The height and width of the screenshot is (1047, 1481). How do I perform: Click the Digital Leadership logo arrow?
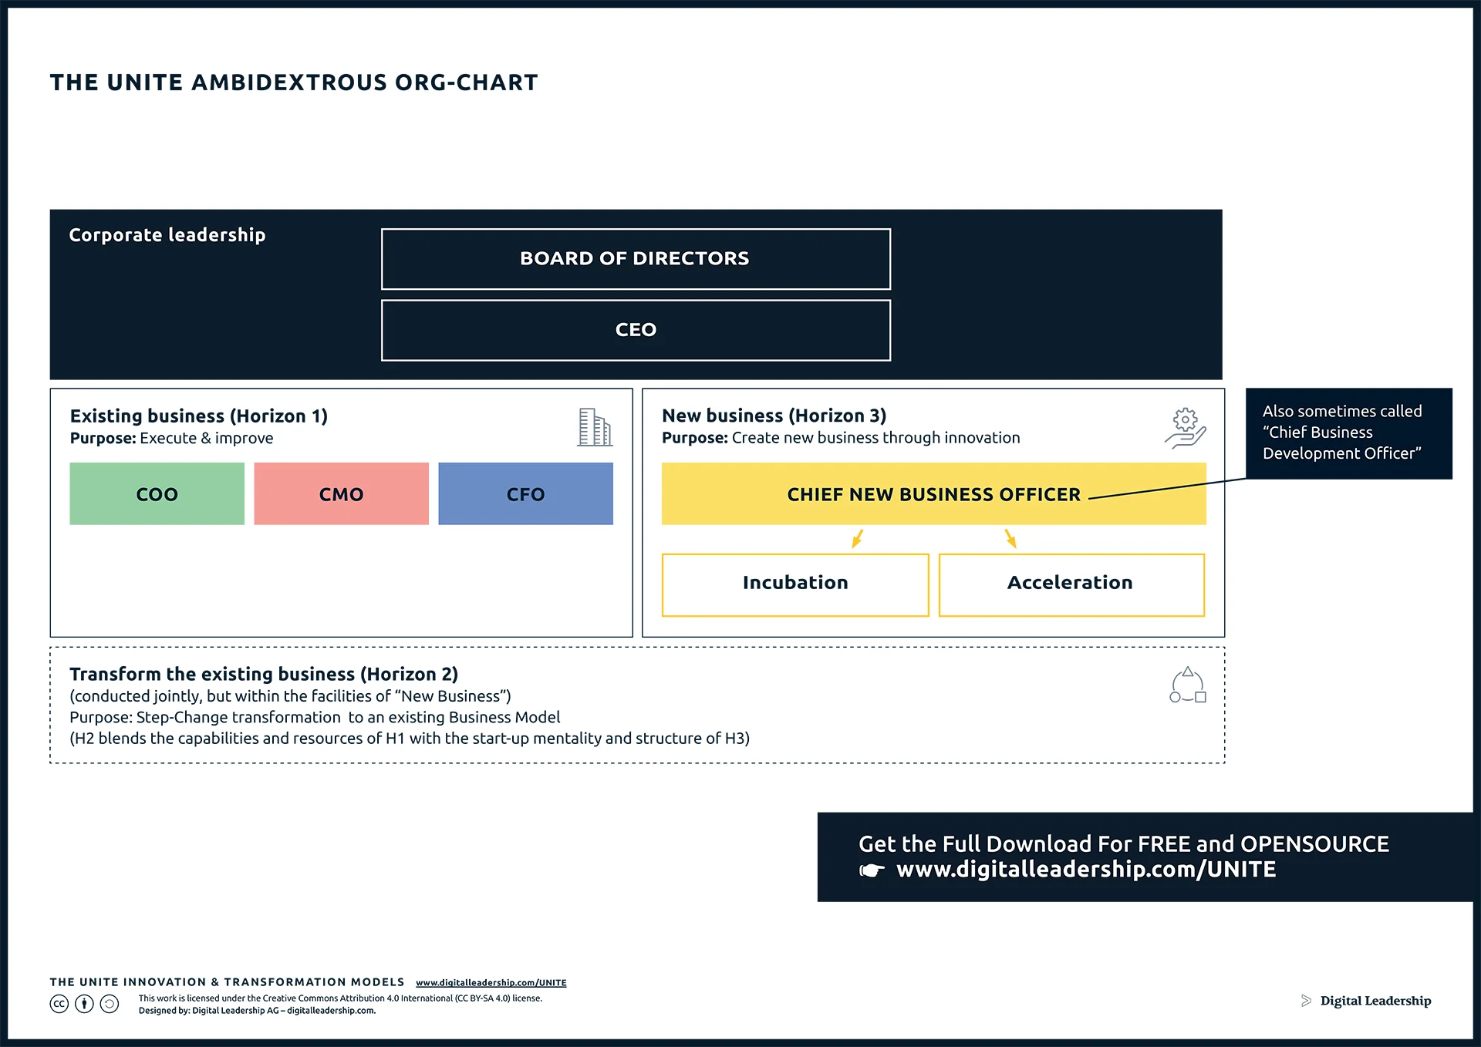point(1306,1001)
